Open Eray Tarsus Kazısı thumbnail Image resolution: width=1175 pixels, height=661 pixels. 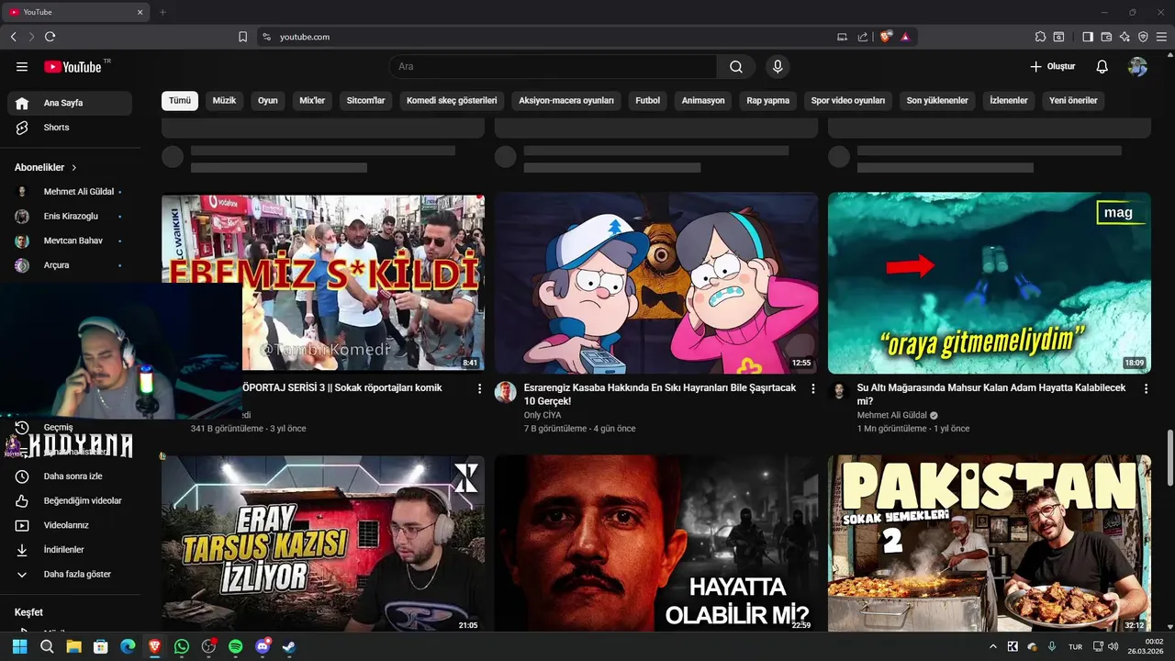click(323, 543)
